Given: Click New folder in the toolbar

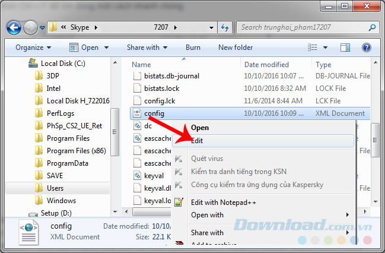Looking at the screenshot, I should pos(236,48).
